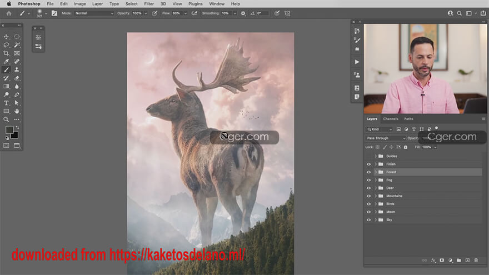Select the Rectangle shape tool
489x275 pixels.
pyautogui.click(x=6, y=111)
